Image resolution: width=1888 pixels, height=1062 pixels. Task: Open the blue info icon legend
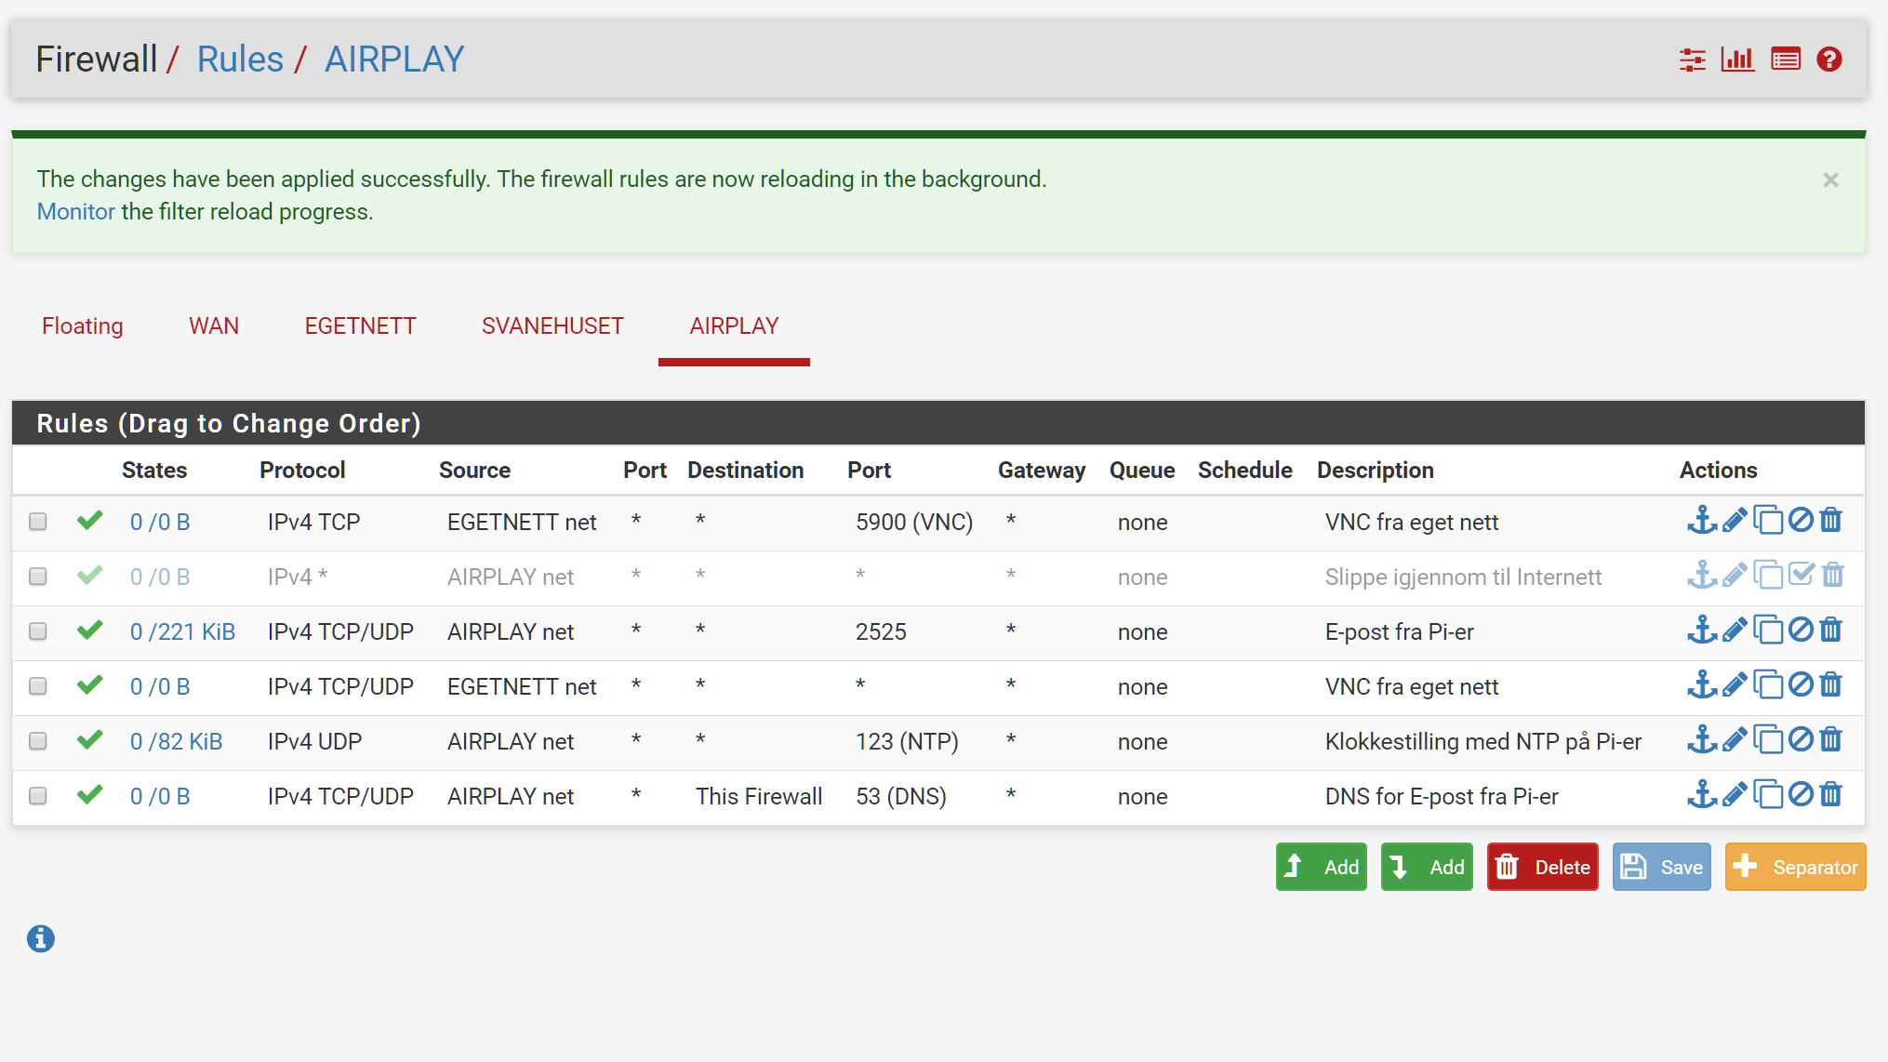(41, 939)
